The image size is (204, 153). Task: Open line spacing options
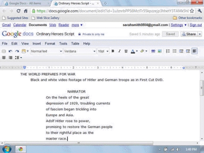point(18,58)
